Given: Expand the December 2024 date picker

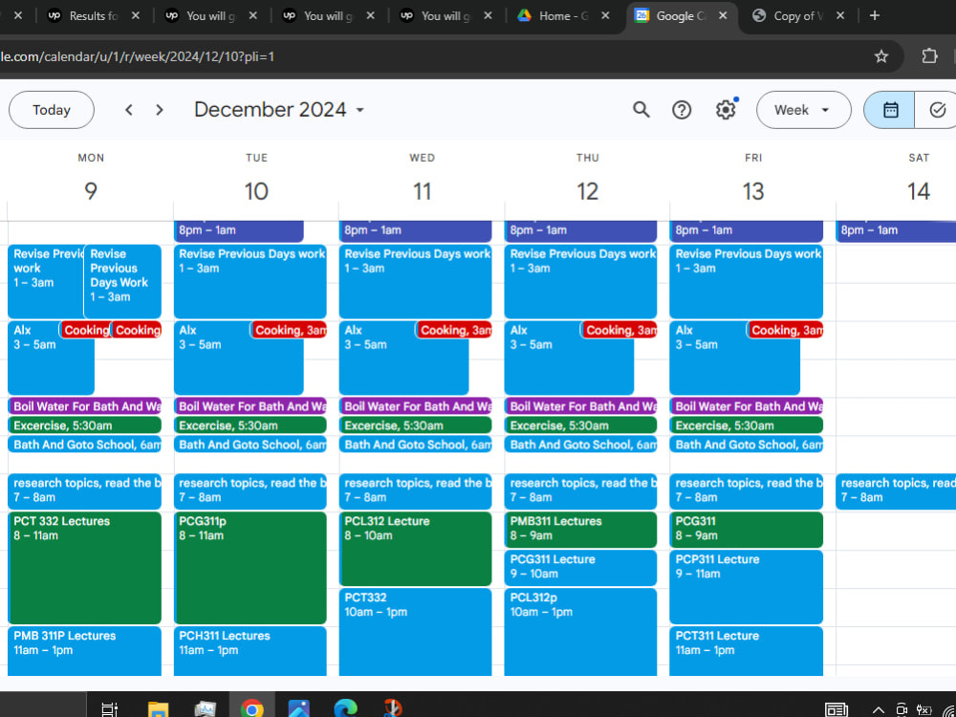Looking at the screenshot, I should pyautogui.click(x=279, y=110).
